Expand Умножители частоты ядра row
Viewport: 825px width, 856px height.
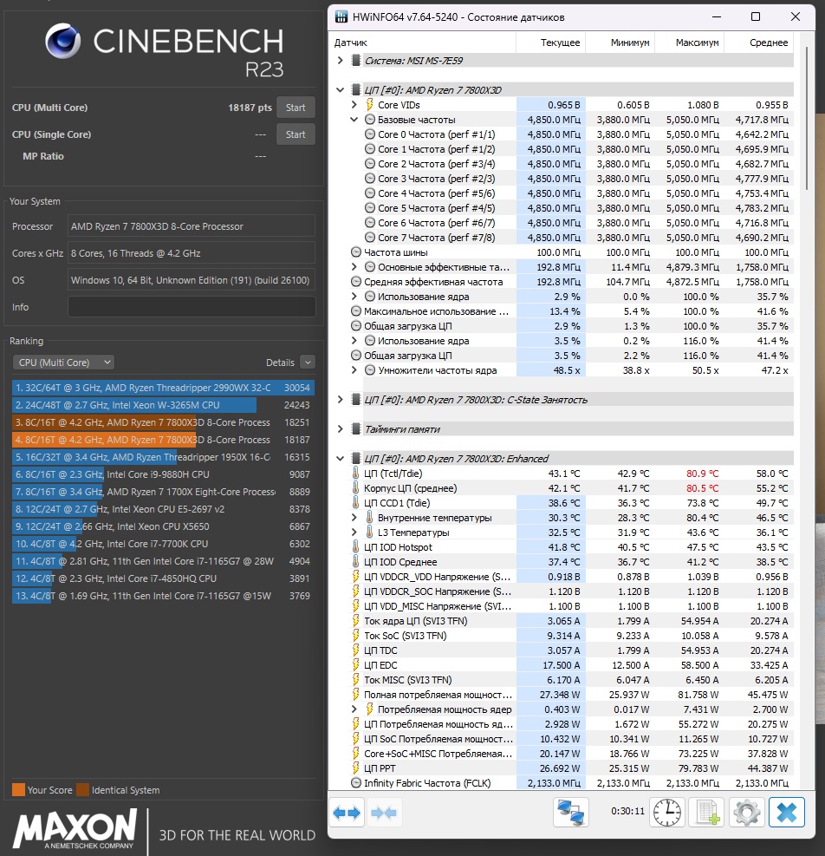[x=354, y=370]
